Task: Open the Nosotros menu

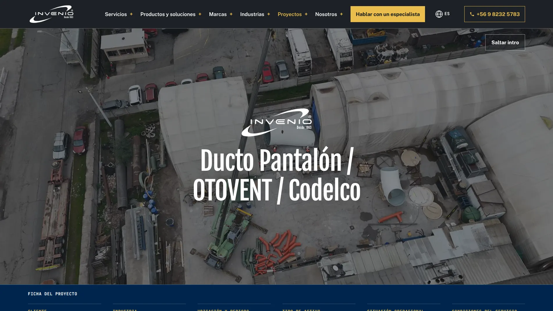Action: click(x=326, y=14)
